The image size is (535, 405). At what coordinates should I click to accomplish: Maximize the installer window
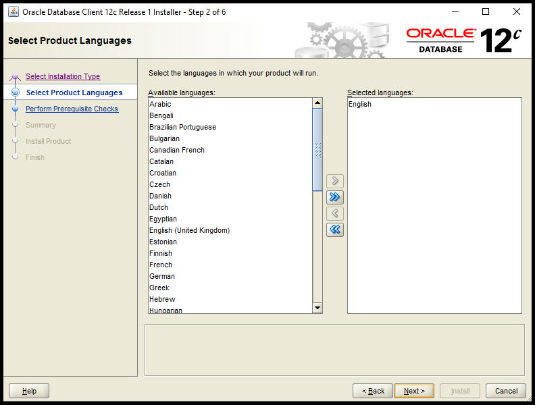(x=486, y=12)
